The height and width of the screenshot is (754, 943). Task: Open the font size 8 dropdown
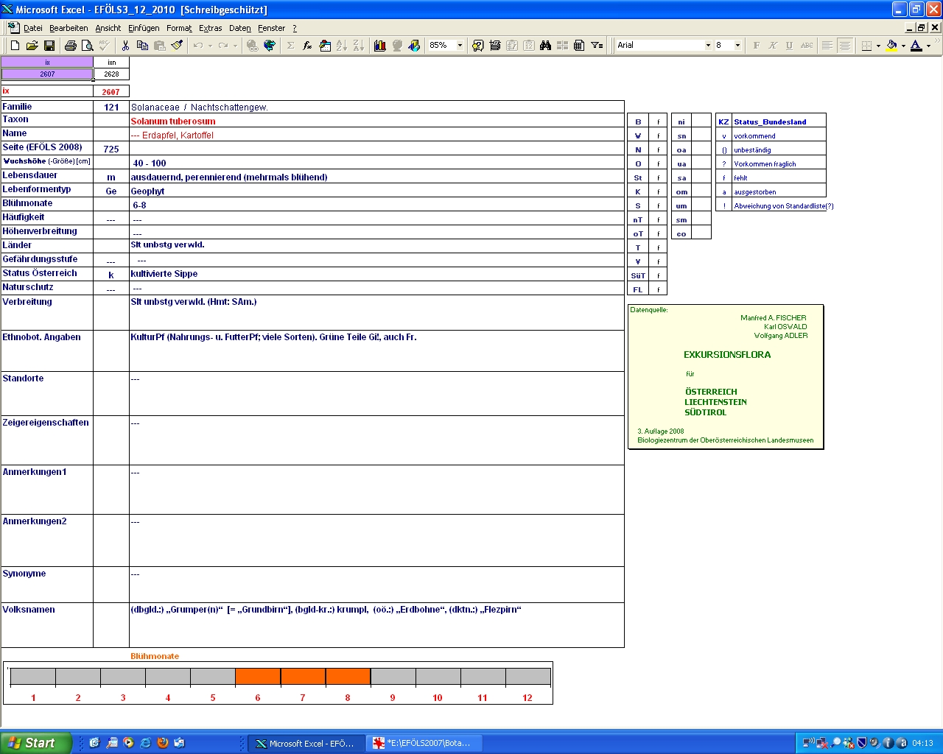pos(737,46)
